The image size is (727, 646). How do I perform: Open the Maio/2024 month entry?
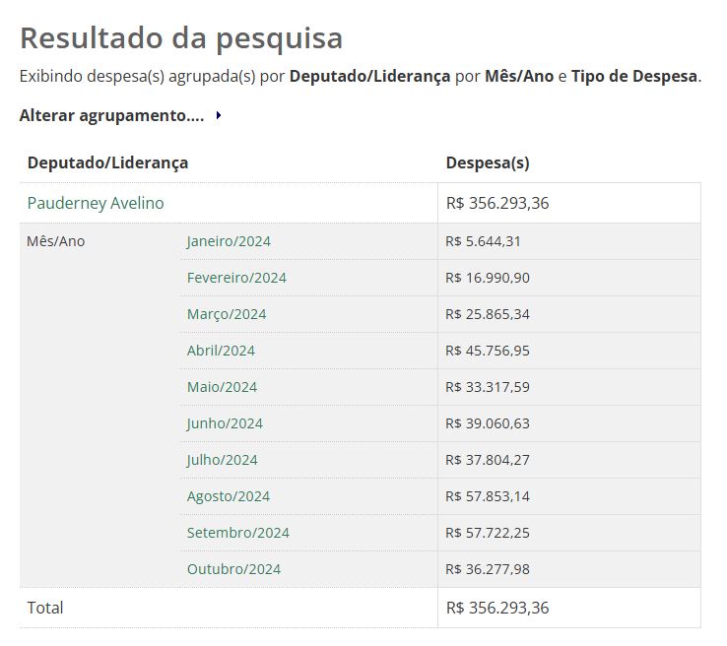click(x=222, y=387)
